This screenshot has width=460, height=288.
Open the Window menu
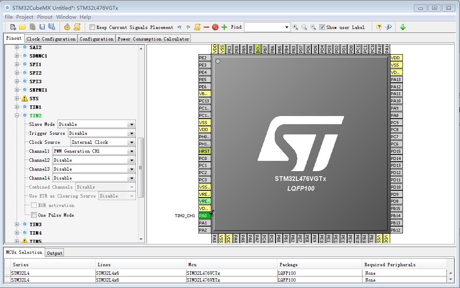click(x=66, y=17)
